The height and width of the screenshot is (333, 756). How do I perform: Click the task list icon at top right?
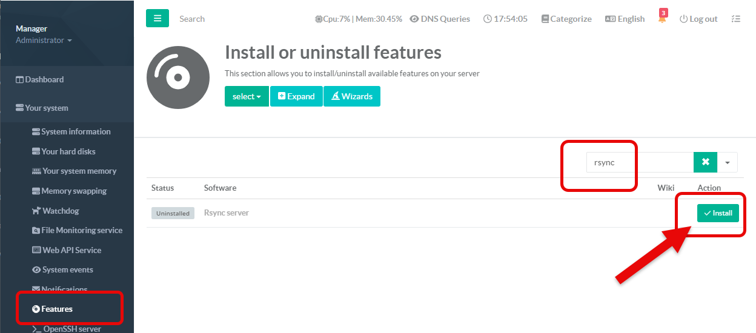click(x=736, y=19)
